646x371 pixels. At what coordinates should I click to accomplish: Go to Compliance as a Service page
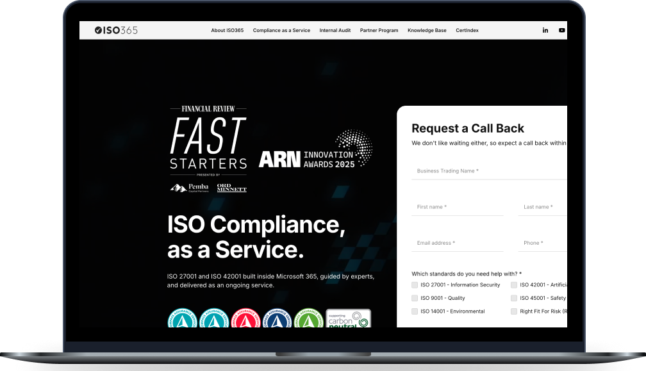[281, 31]
